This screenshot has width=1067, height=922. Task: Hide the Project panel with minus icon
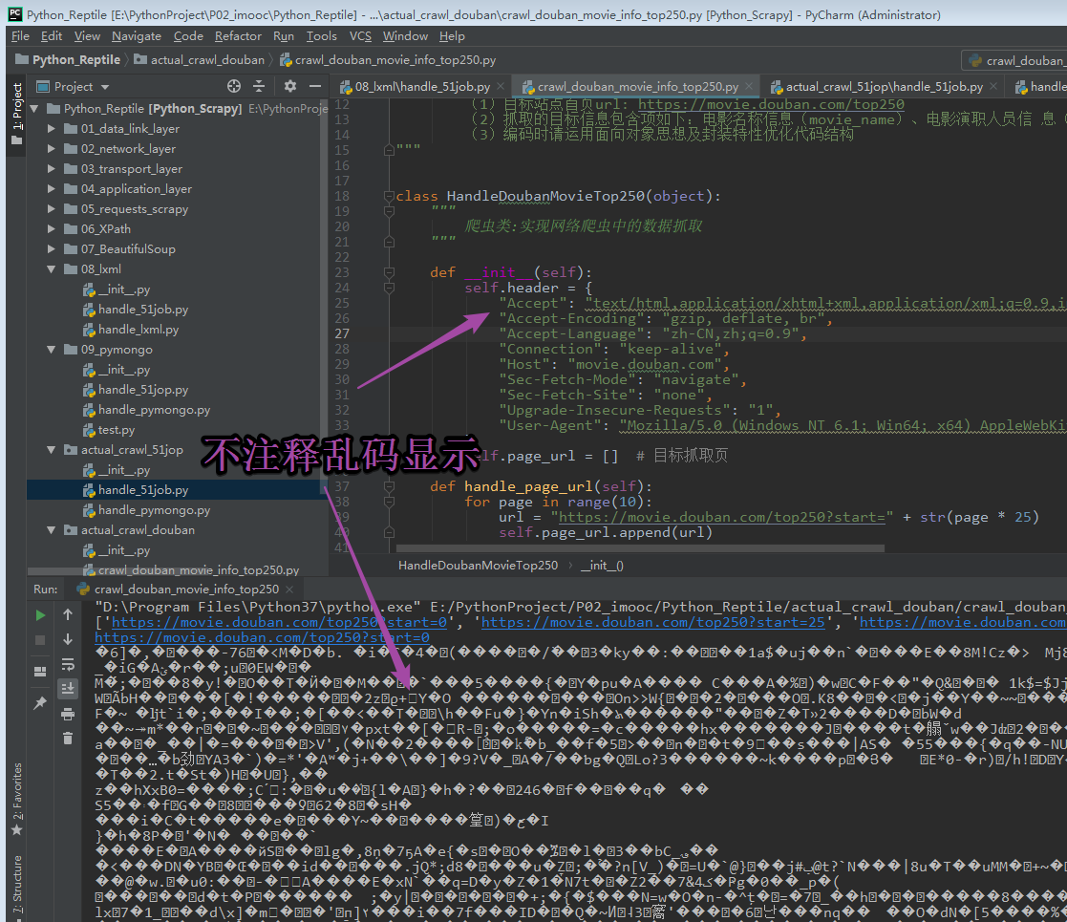[315, 86]
